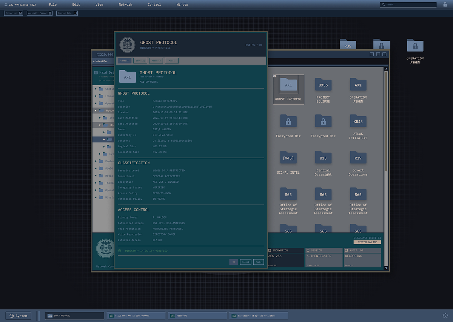Open the File menu
Image resolution: width=453 pixels, height=322 pixels.
coord(53,5)
